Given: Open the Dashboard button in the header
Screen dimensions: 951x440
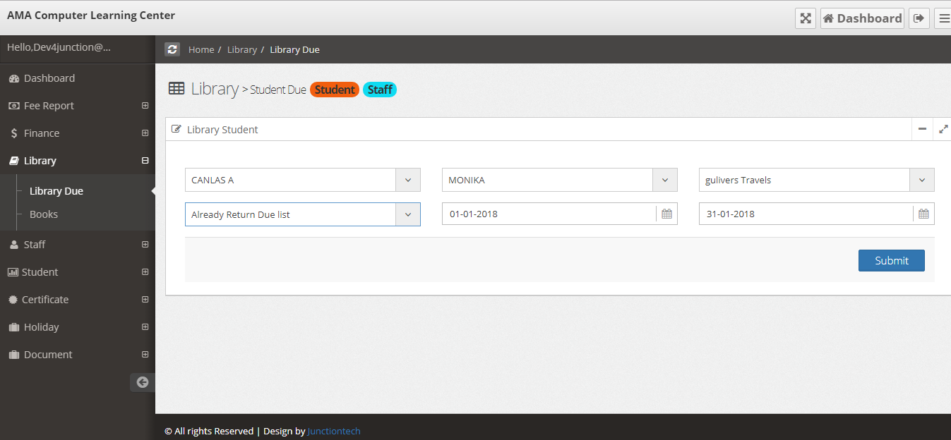Looking at the screenshot, I should point(863,18).
